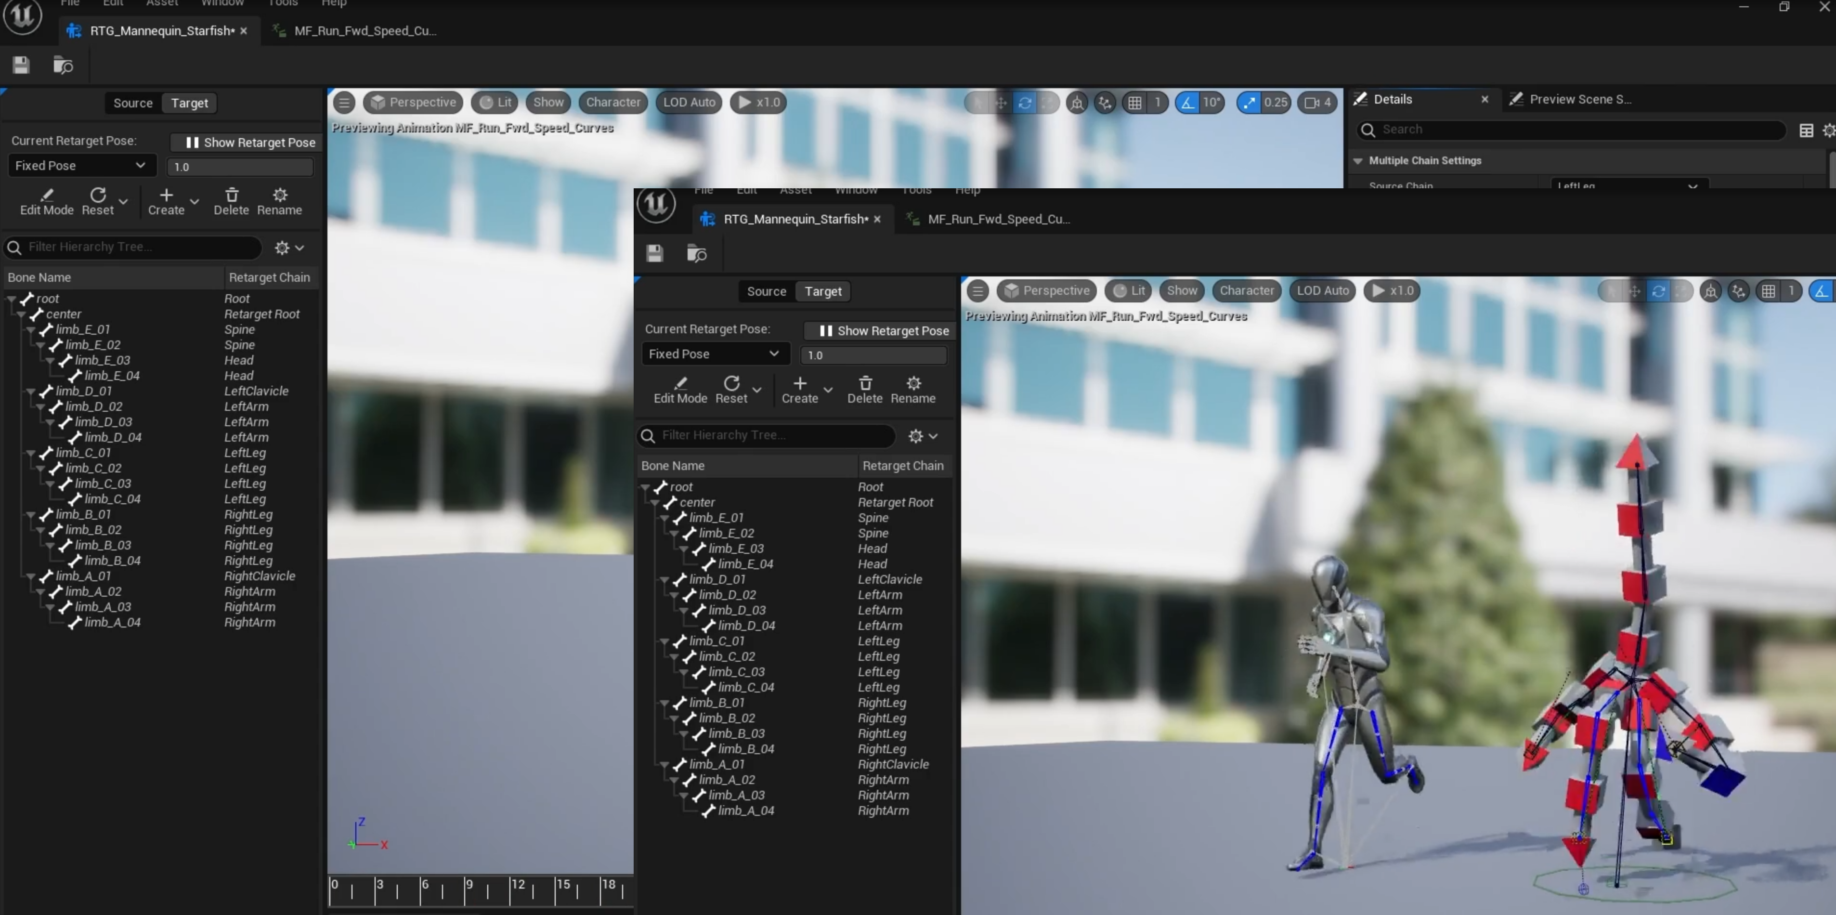Switch to the Preview Scene Settings tab
1836x915 pixels.
1579,100
